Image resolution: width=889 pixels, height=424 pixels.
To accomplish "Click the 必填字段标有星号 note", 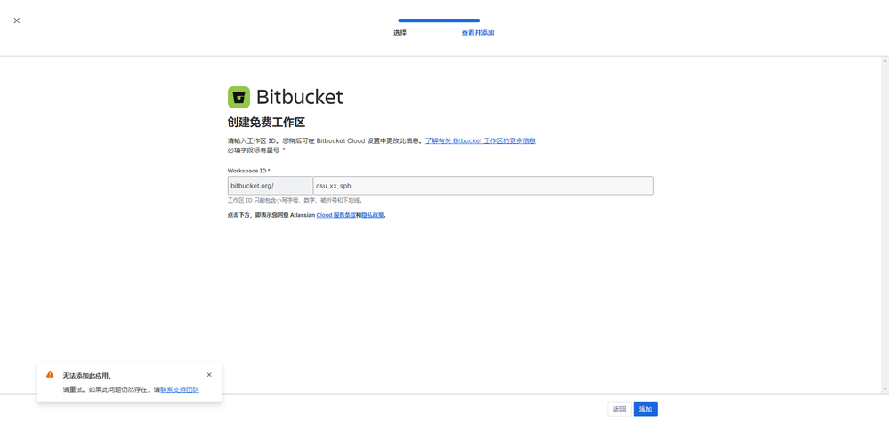I will click(255, 150).
